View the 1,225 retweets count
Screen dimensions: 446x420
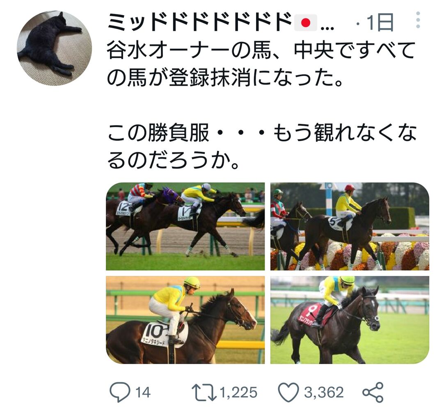(x=238, y=393)
